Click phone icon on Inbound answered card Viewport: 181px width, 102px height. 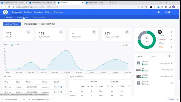127,32
